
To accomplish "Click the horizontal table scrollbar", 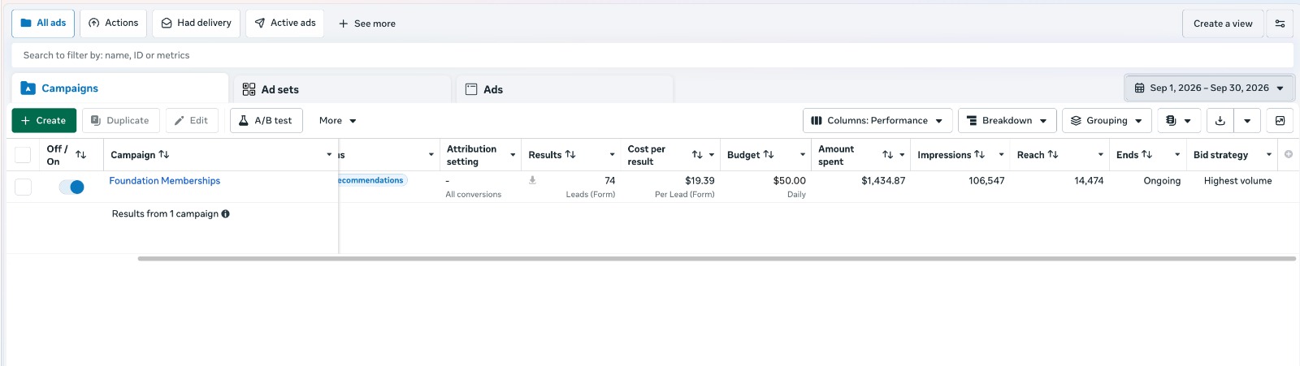I will click(x=717, y=259).
